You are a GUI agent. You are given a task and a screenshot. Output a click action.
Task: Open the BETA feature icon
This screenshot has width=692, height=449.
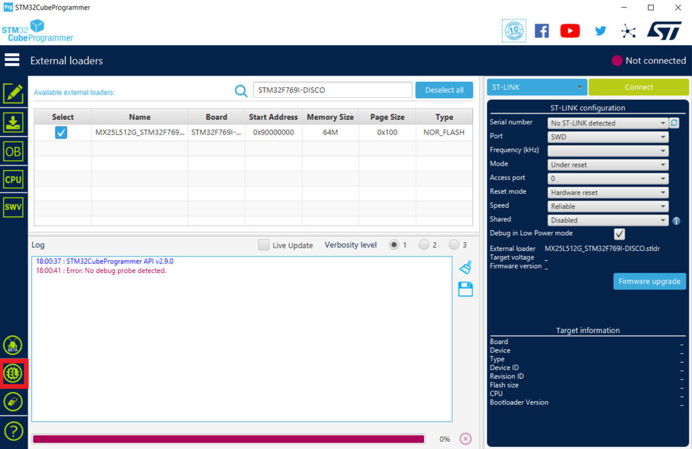point(12,345)
